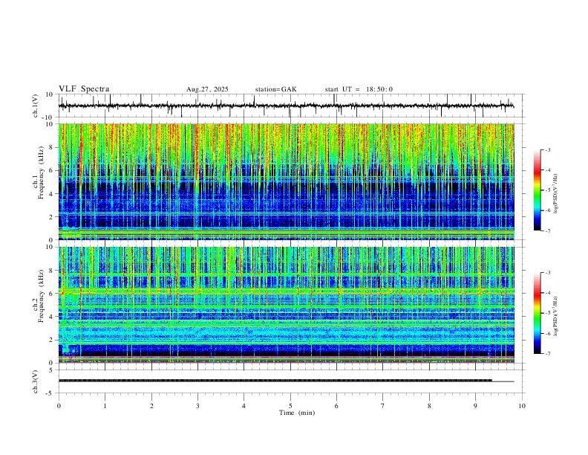
Task: Click the "-3" tick on lower color bar
Action: click(547, 273)
